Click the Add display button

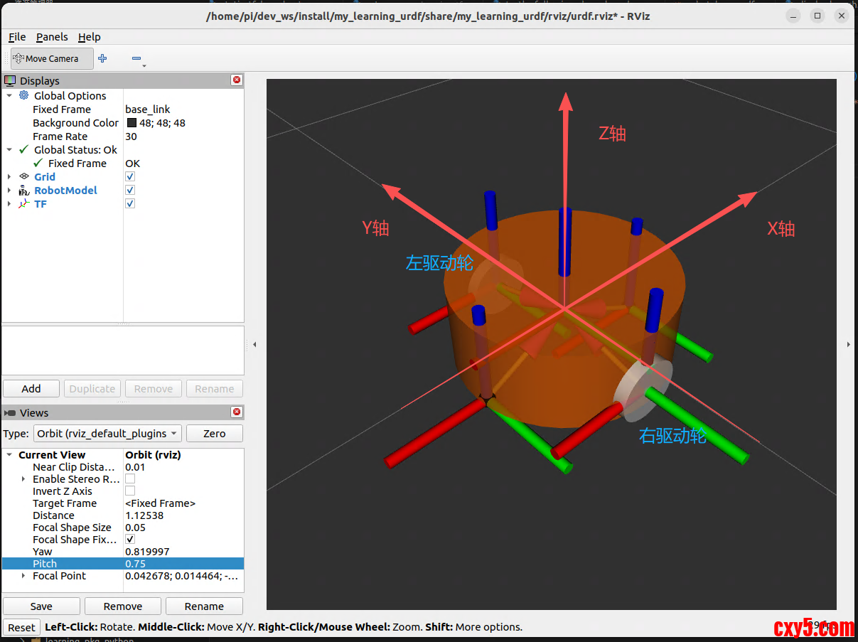pos(31,389)
